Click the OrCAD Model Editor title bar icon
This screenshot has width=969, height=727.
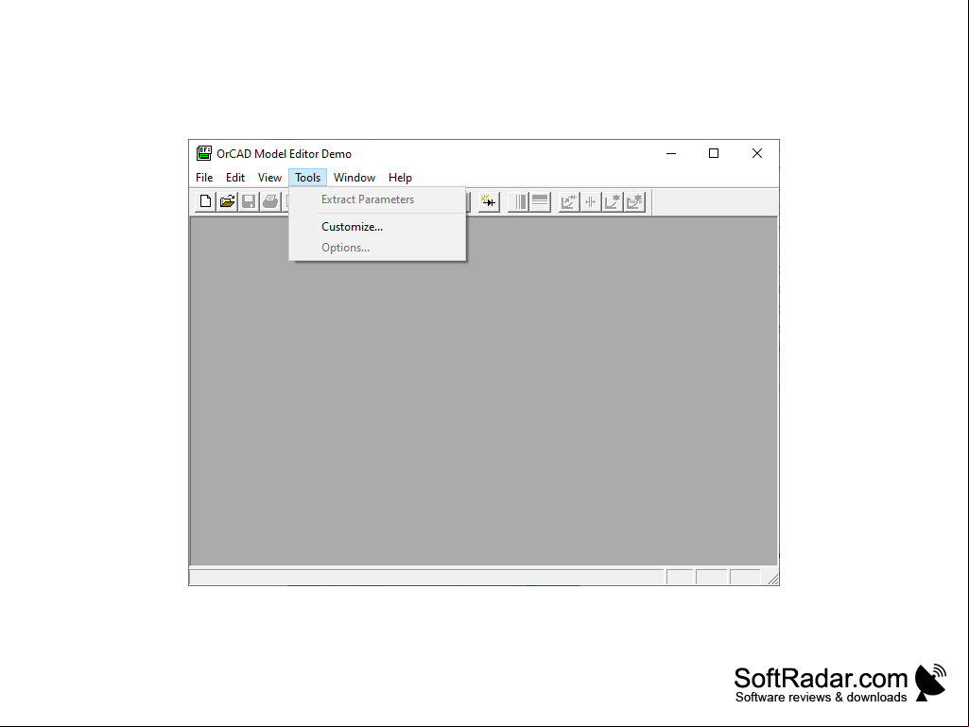tap(204, 153)
